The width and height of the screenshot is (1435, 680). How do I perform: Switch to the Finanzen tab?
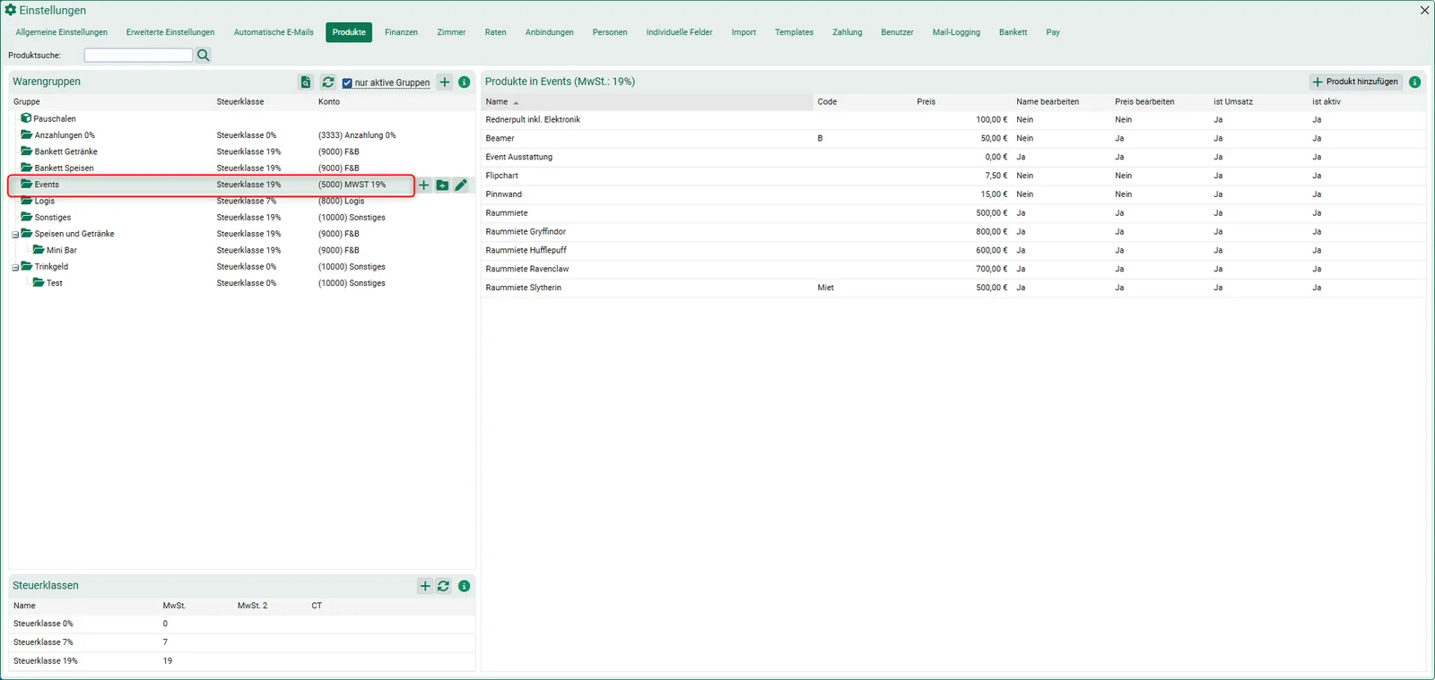click(401, 32)
